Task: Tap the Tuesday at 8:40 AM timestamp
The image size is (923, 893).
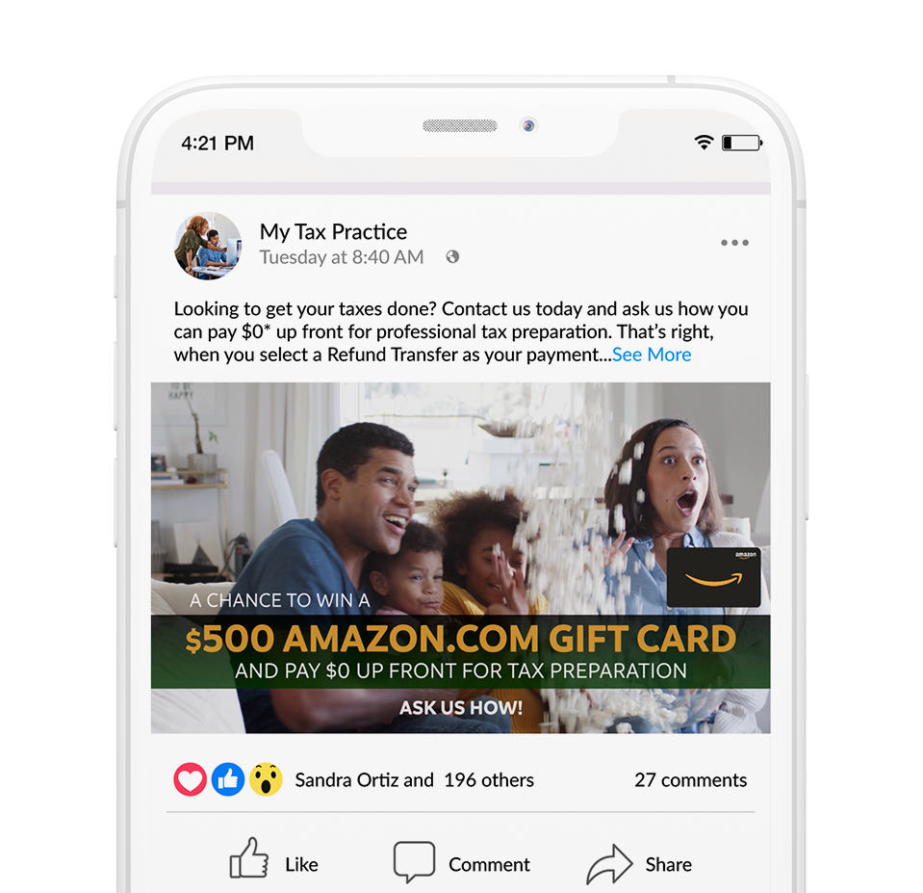Action: click(x=342, y=257)
